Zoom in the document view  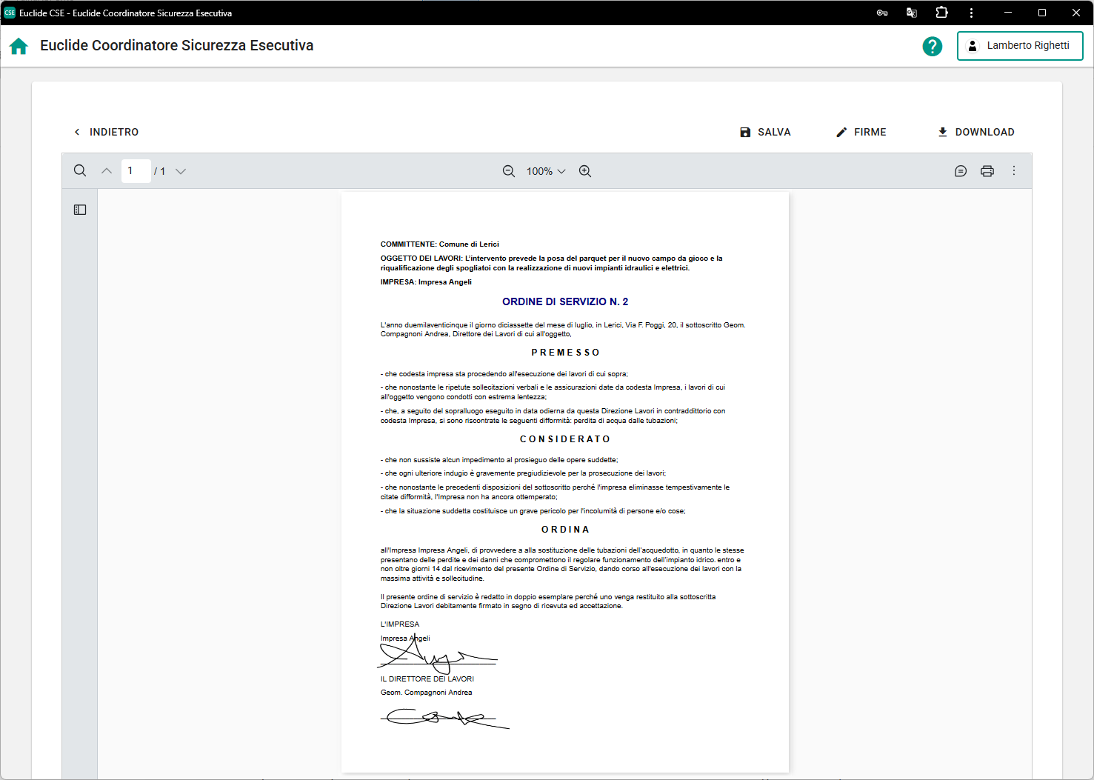tap(585, 171)
